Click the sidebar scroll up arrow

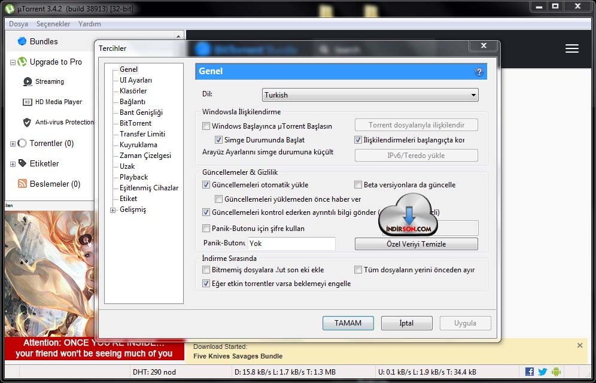tap(178, 36)
